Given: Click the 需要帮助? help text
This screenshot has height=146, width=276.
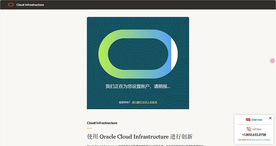Looking at the screenshot, I should [124, 102].
